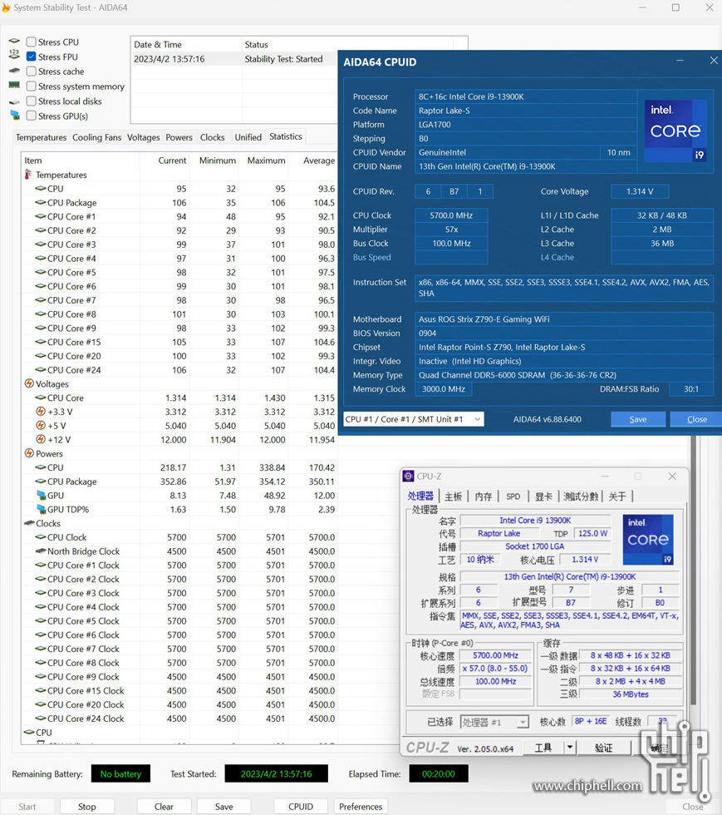Click the +12 V voltage icon
The image size is (722, 815).
click(41, 440)
